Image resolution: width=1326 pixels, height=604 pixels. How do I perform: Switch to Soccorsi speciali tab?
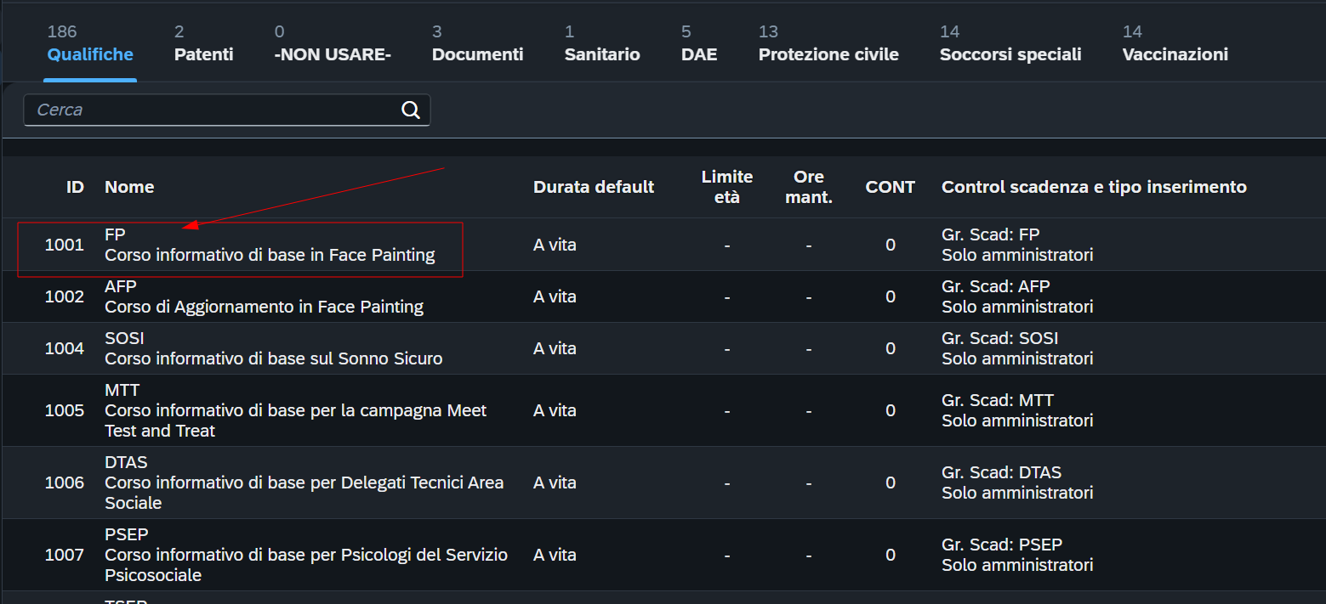click(x=1010, y=44)
